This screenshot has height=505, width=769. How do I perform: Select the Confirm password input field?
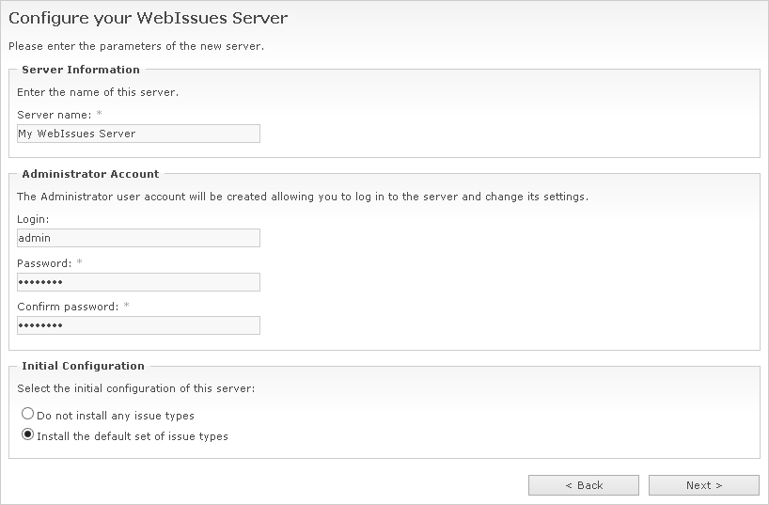click(x=138, y=325)
